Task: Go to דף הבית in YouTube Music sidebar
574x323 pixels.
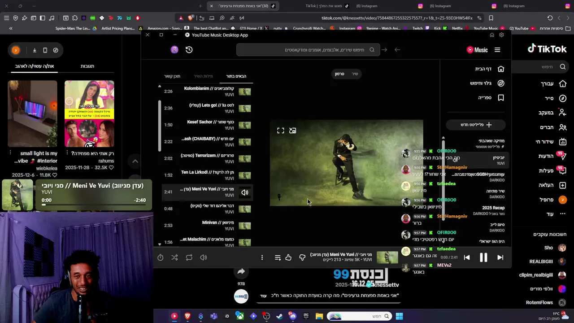Action: click(x=489, y=69)
